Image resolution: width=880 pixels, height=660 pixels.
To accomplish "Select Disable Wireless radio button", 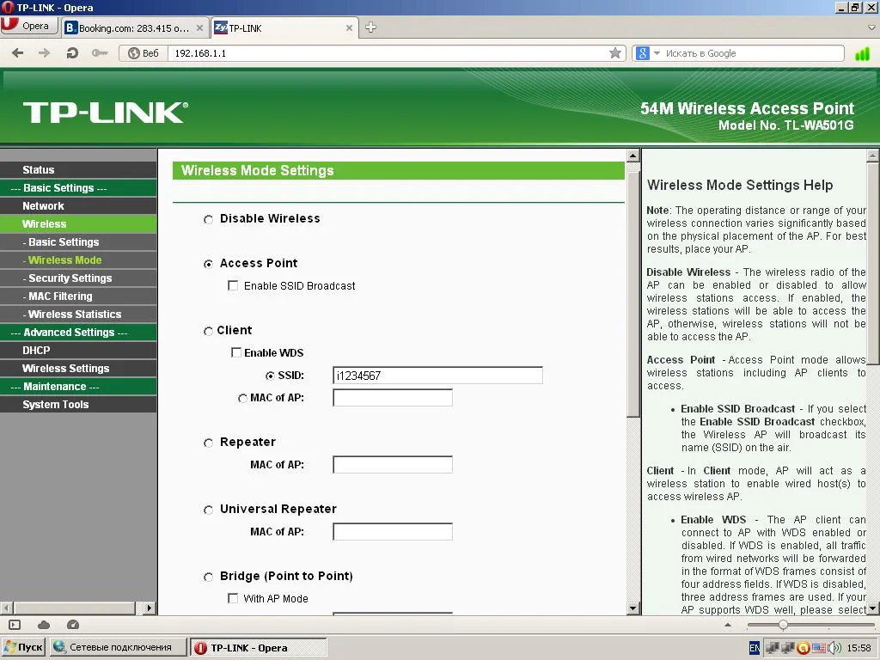I will (208, 219).
